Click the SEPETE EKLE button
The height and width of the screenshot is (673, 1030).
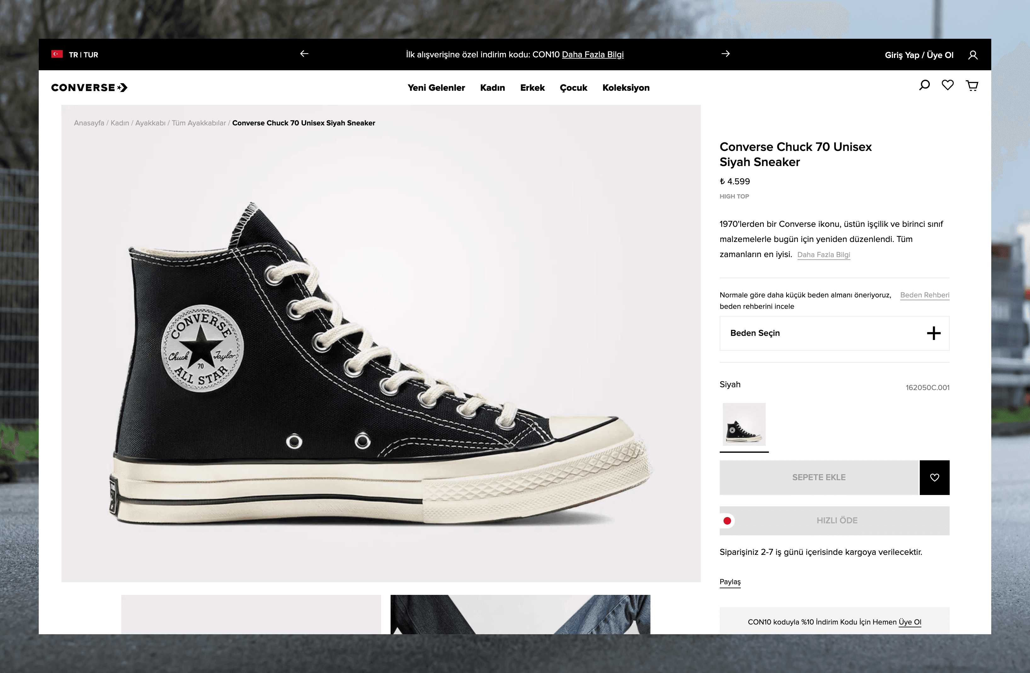point(818,477)
